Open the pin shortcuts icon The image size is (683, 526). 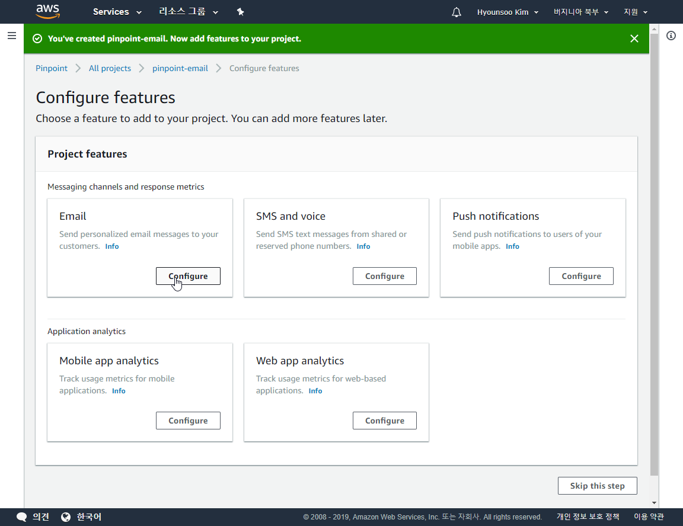[x=241, y=12]
